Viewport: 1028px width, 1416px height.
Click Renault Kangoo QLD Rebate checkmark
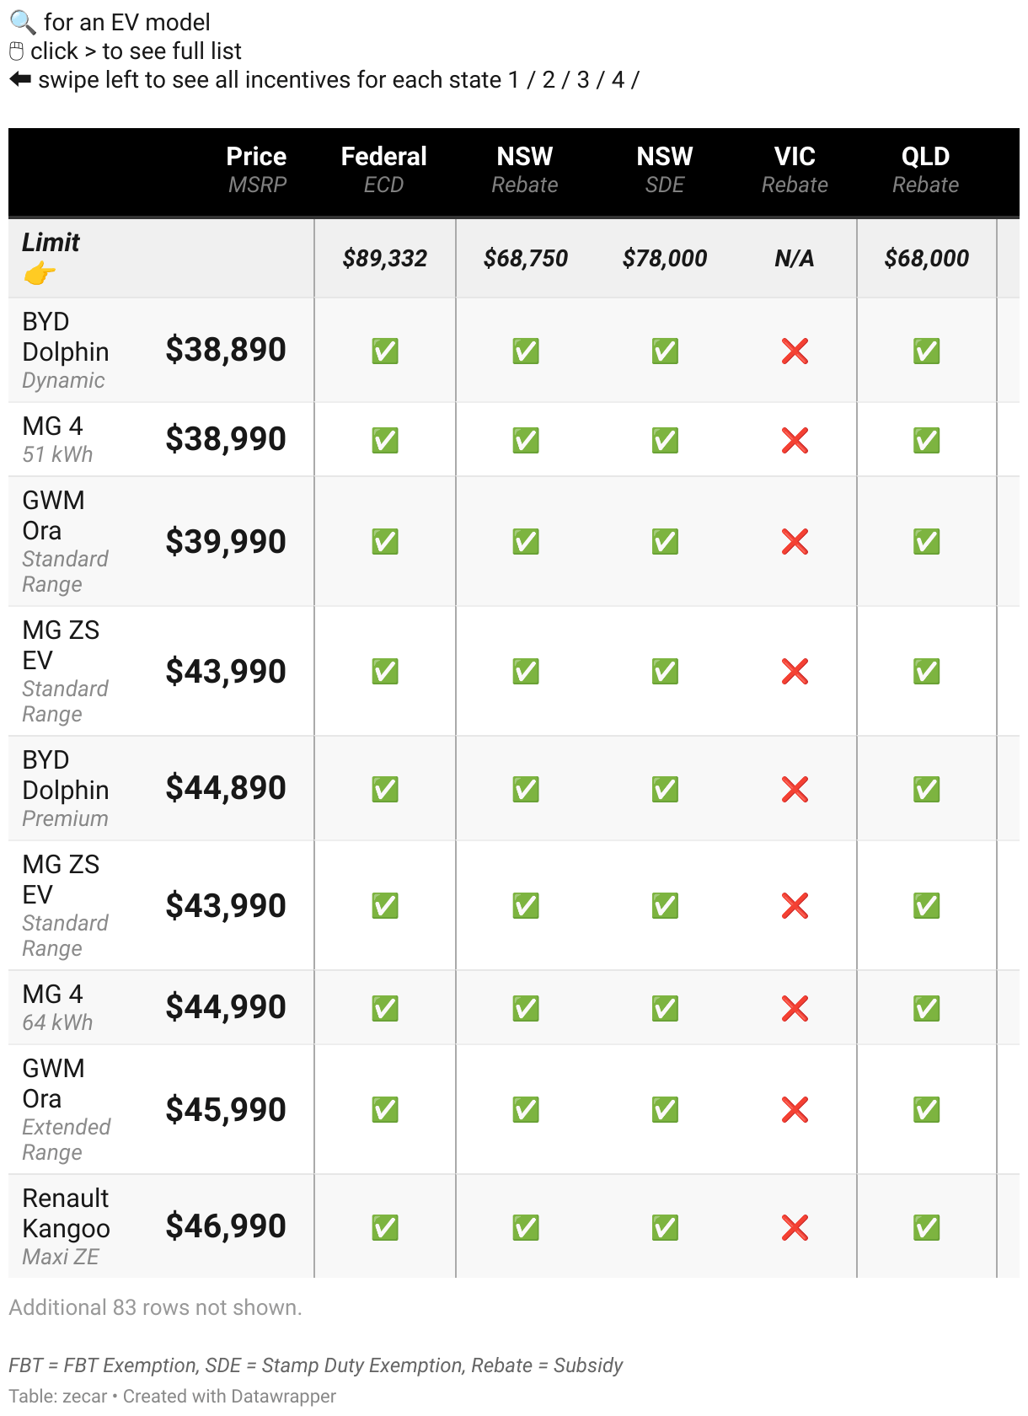tap(926, 1227)
